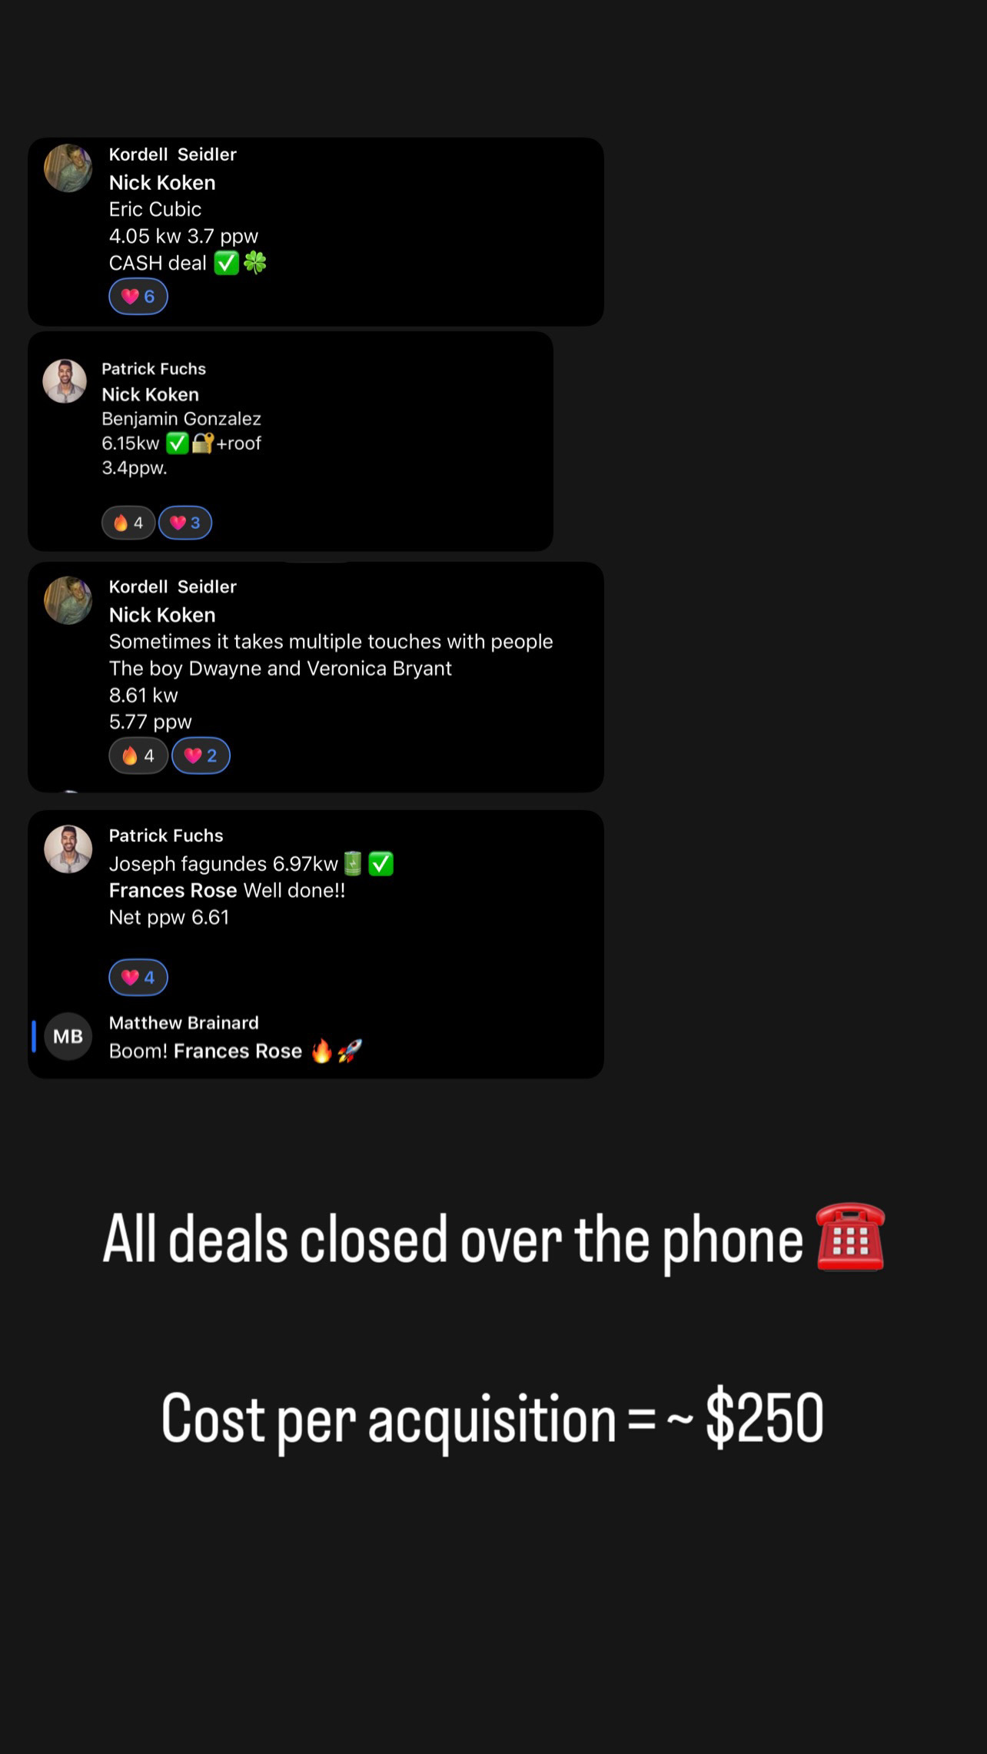The height and width of the screenshot is (1754, 987).
Task: Click Nick Koken mention in multiple touches post
Action: 162,615
